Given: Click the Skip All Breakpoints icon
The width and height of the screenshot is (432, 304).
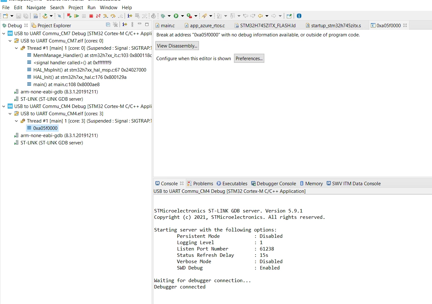Looking at the screenshot, I should point(59,16).
